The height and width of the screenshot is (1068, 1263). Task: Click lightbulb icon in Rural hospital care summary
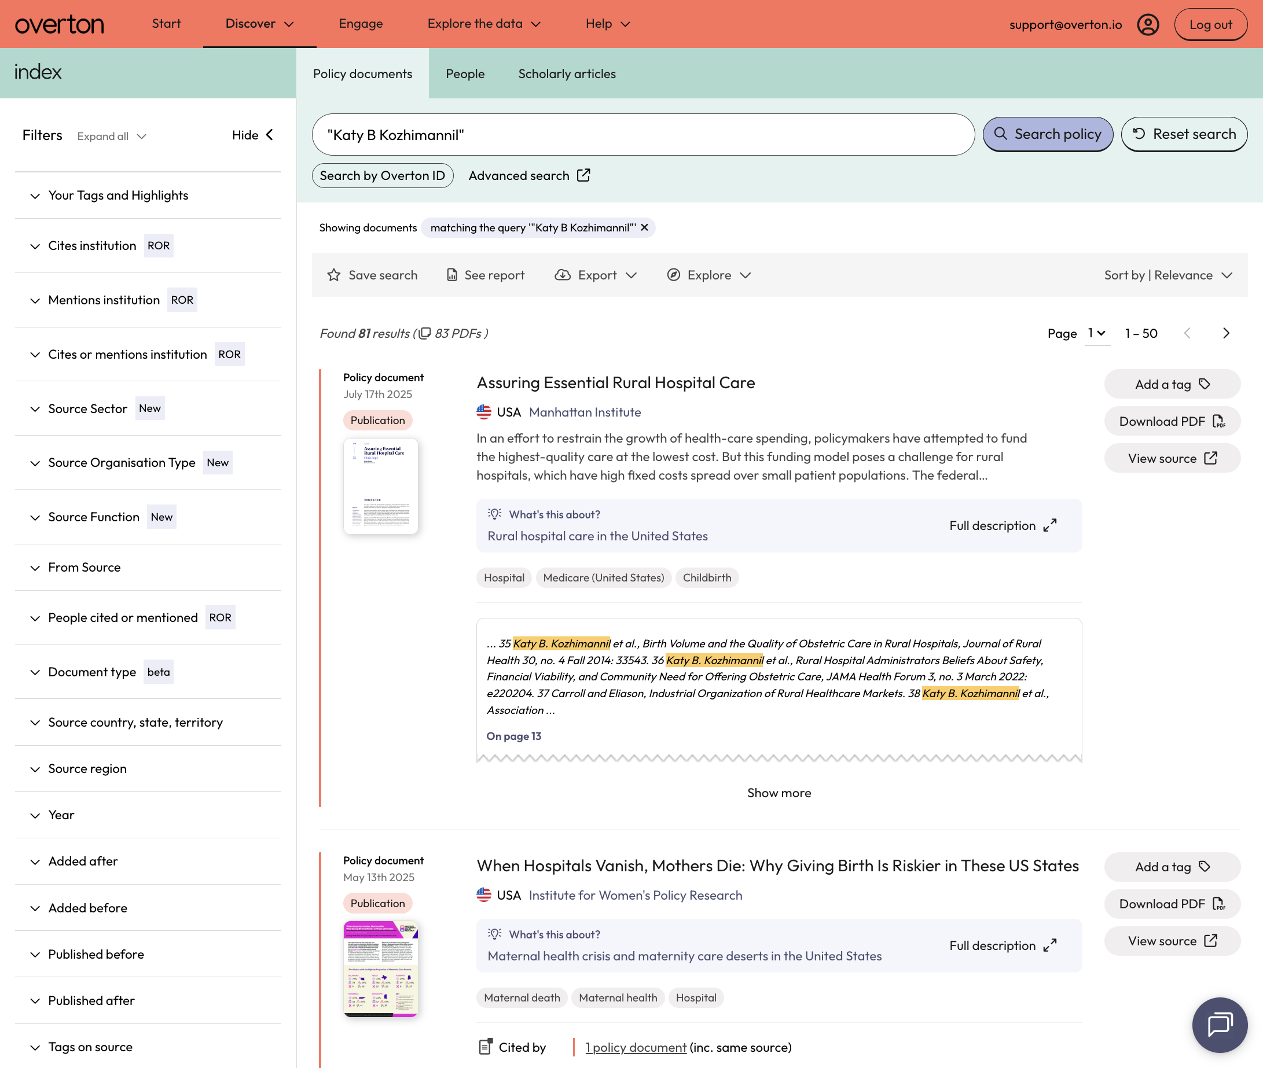(494, 513)
